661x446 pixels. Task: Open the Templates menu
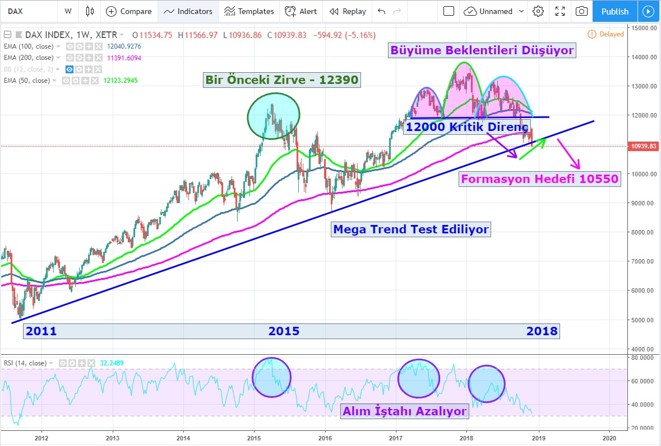[x=249, y=11]
